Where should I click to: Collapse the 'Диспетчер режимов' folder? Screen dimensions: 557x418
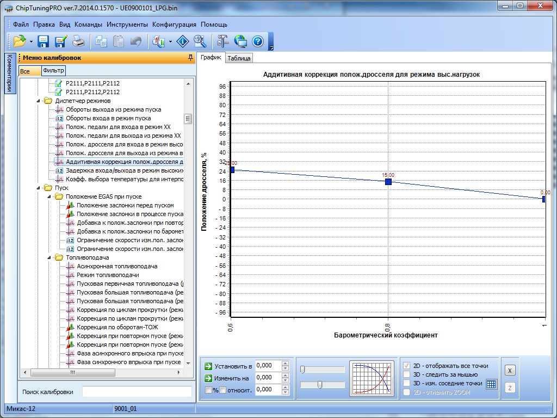tap(39, 101)
